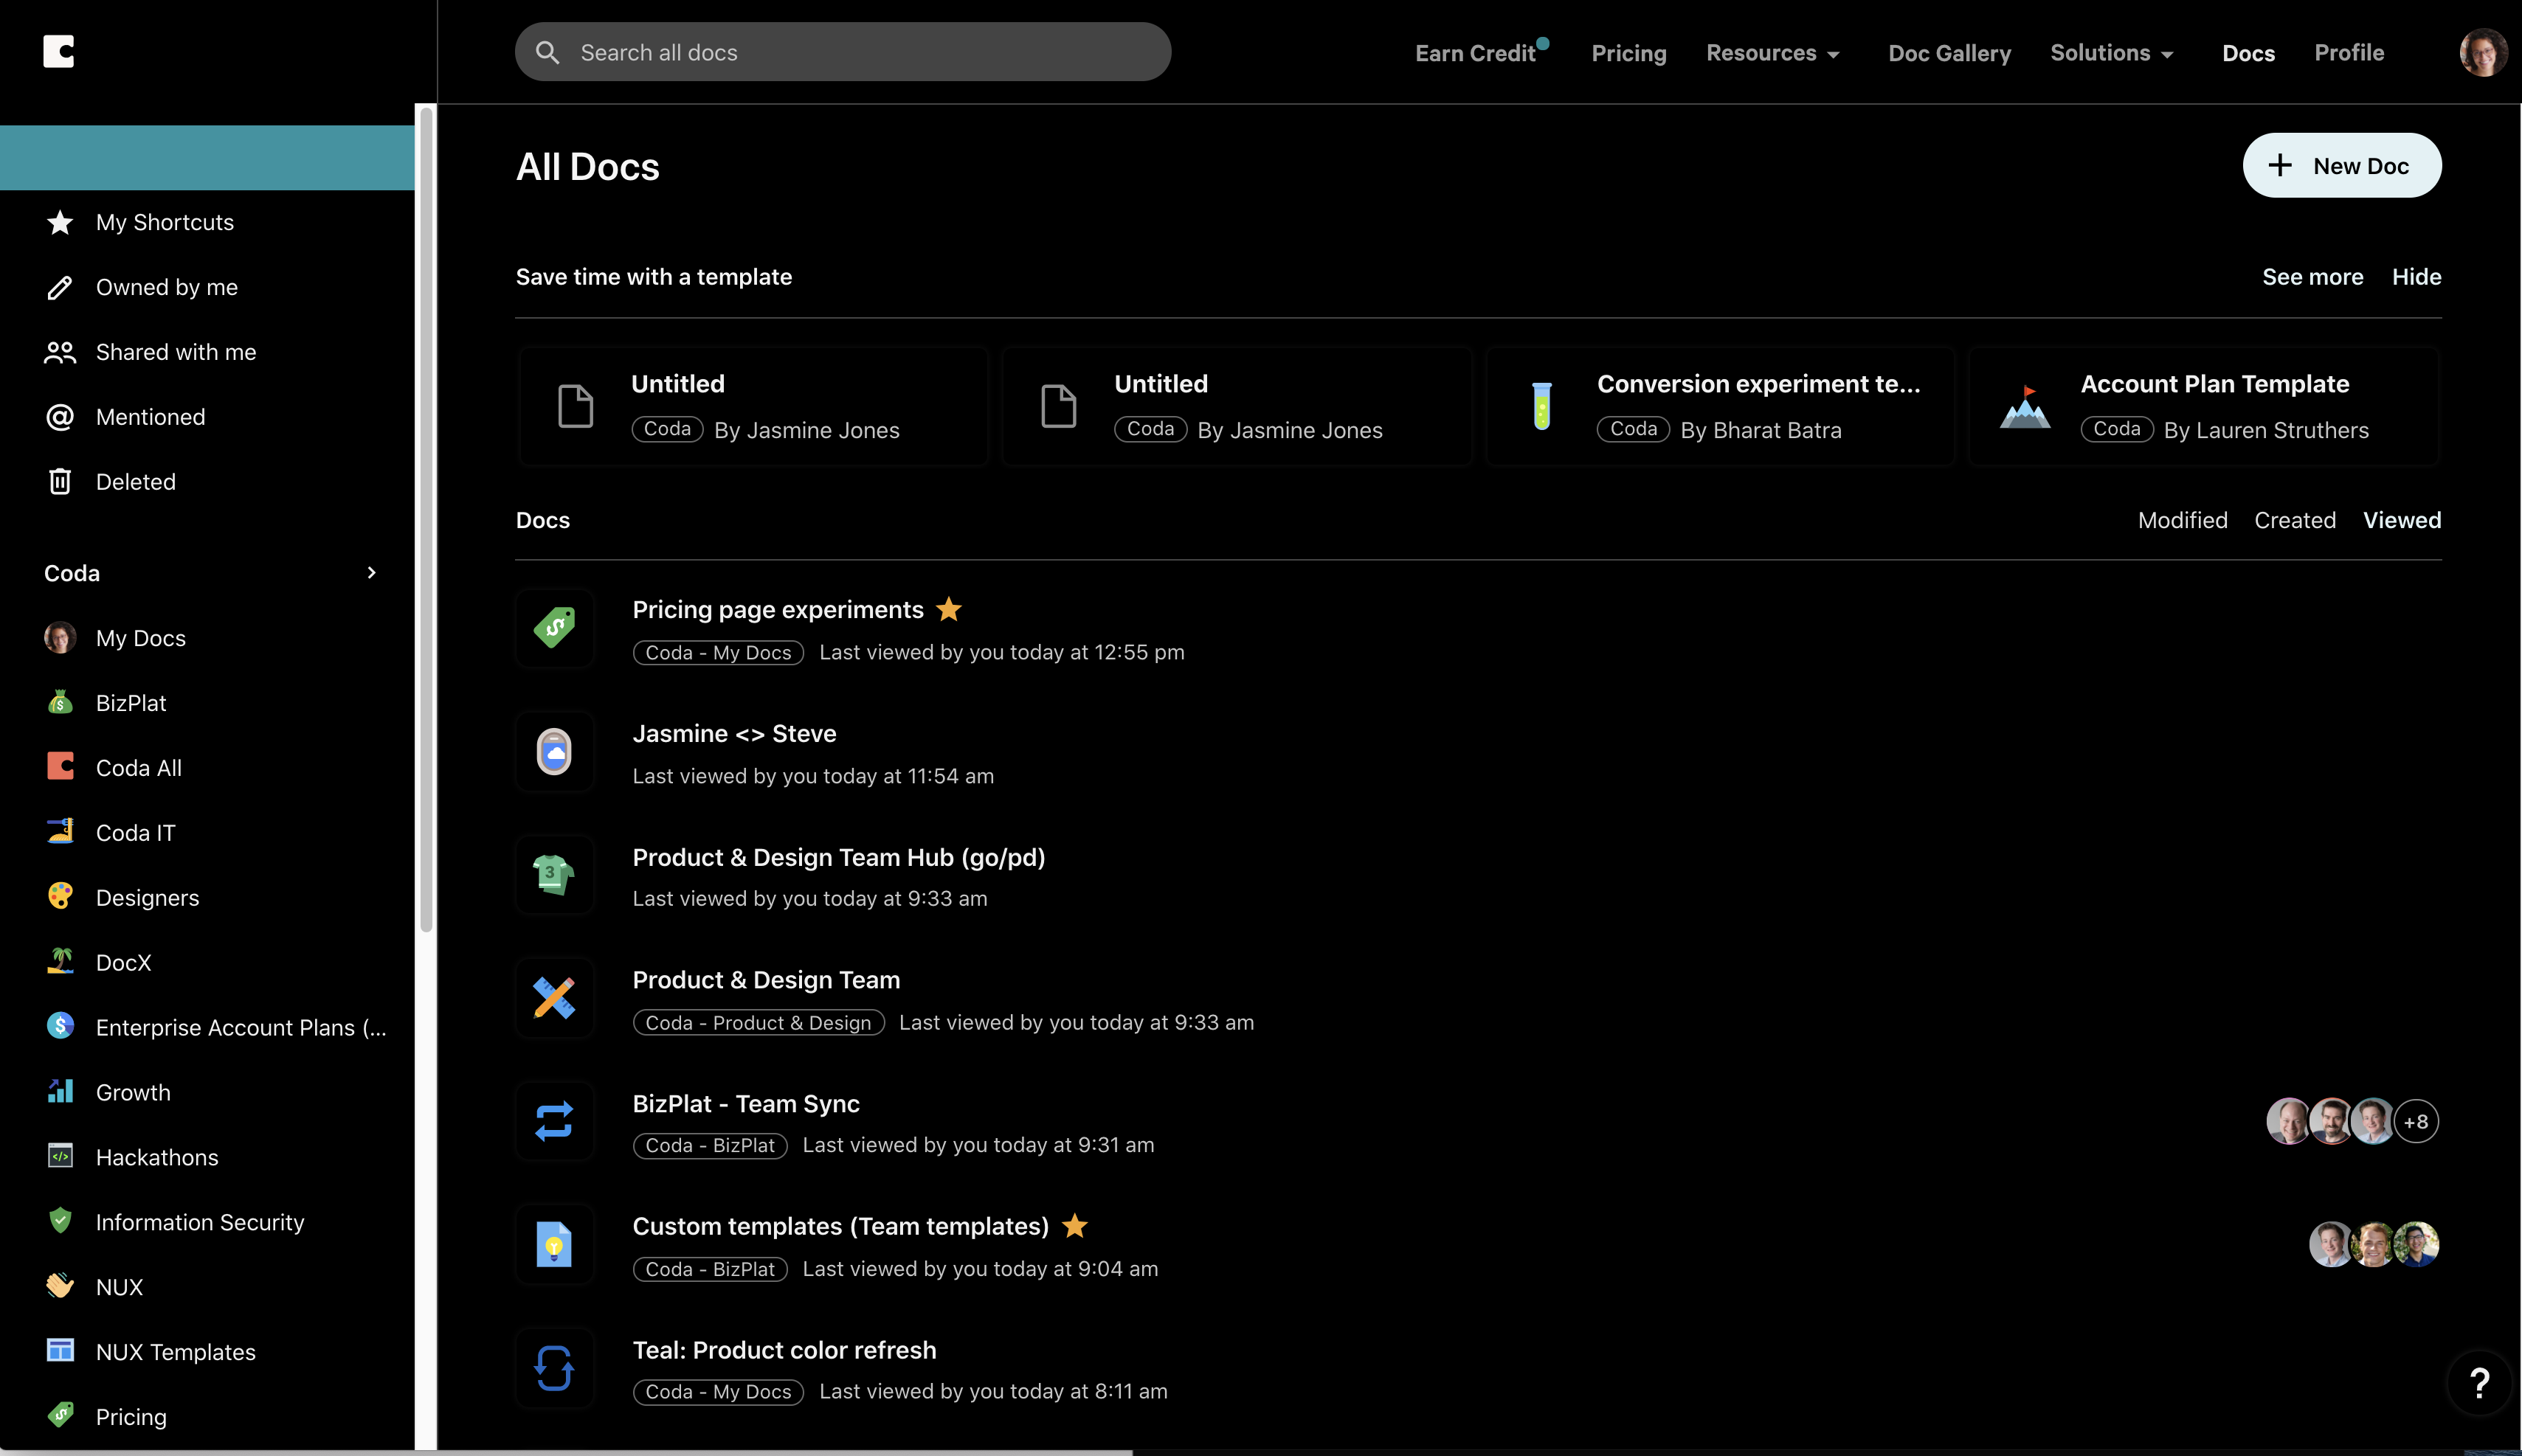Open your profile avatar picture
Viewport: 2522px width, 1456px height.
[x=2484, y=51]
